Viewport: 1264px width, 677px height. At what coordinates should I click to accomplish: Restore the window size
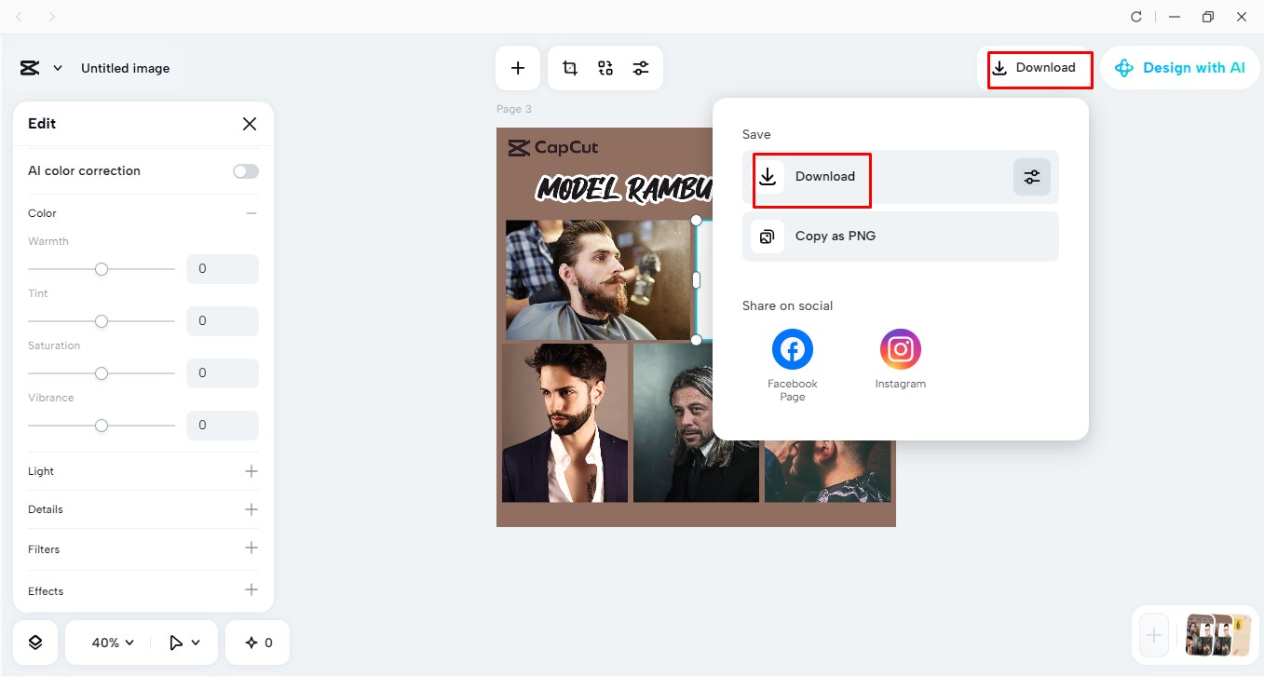tap(1208, 17)
